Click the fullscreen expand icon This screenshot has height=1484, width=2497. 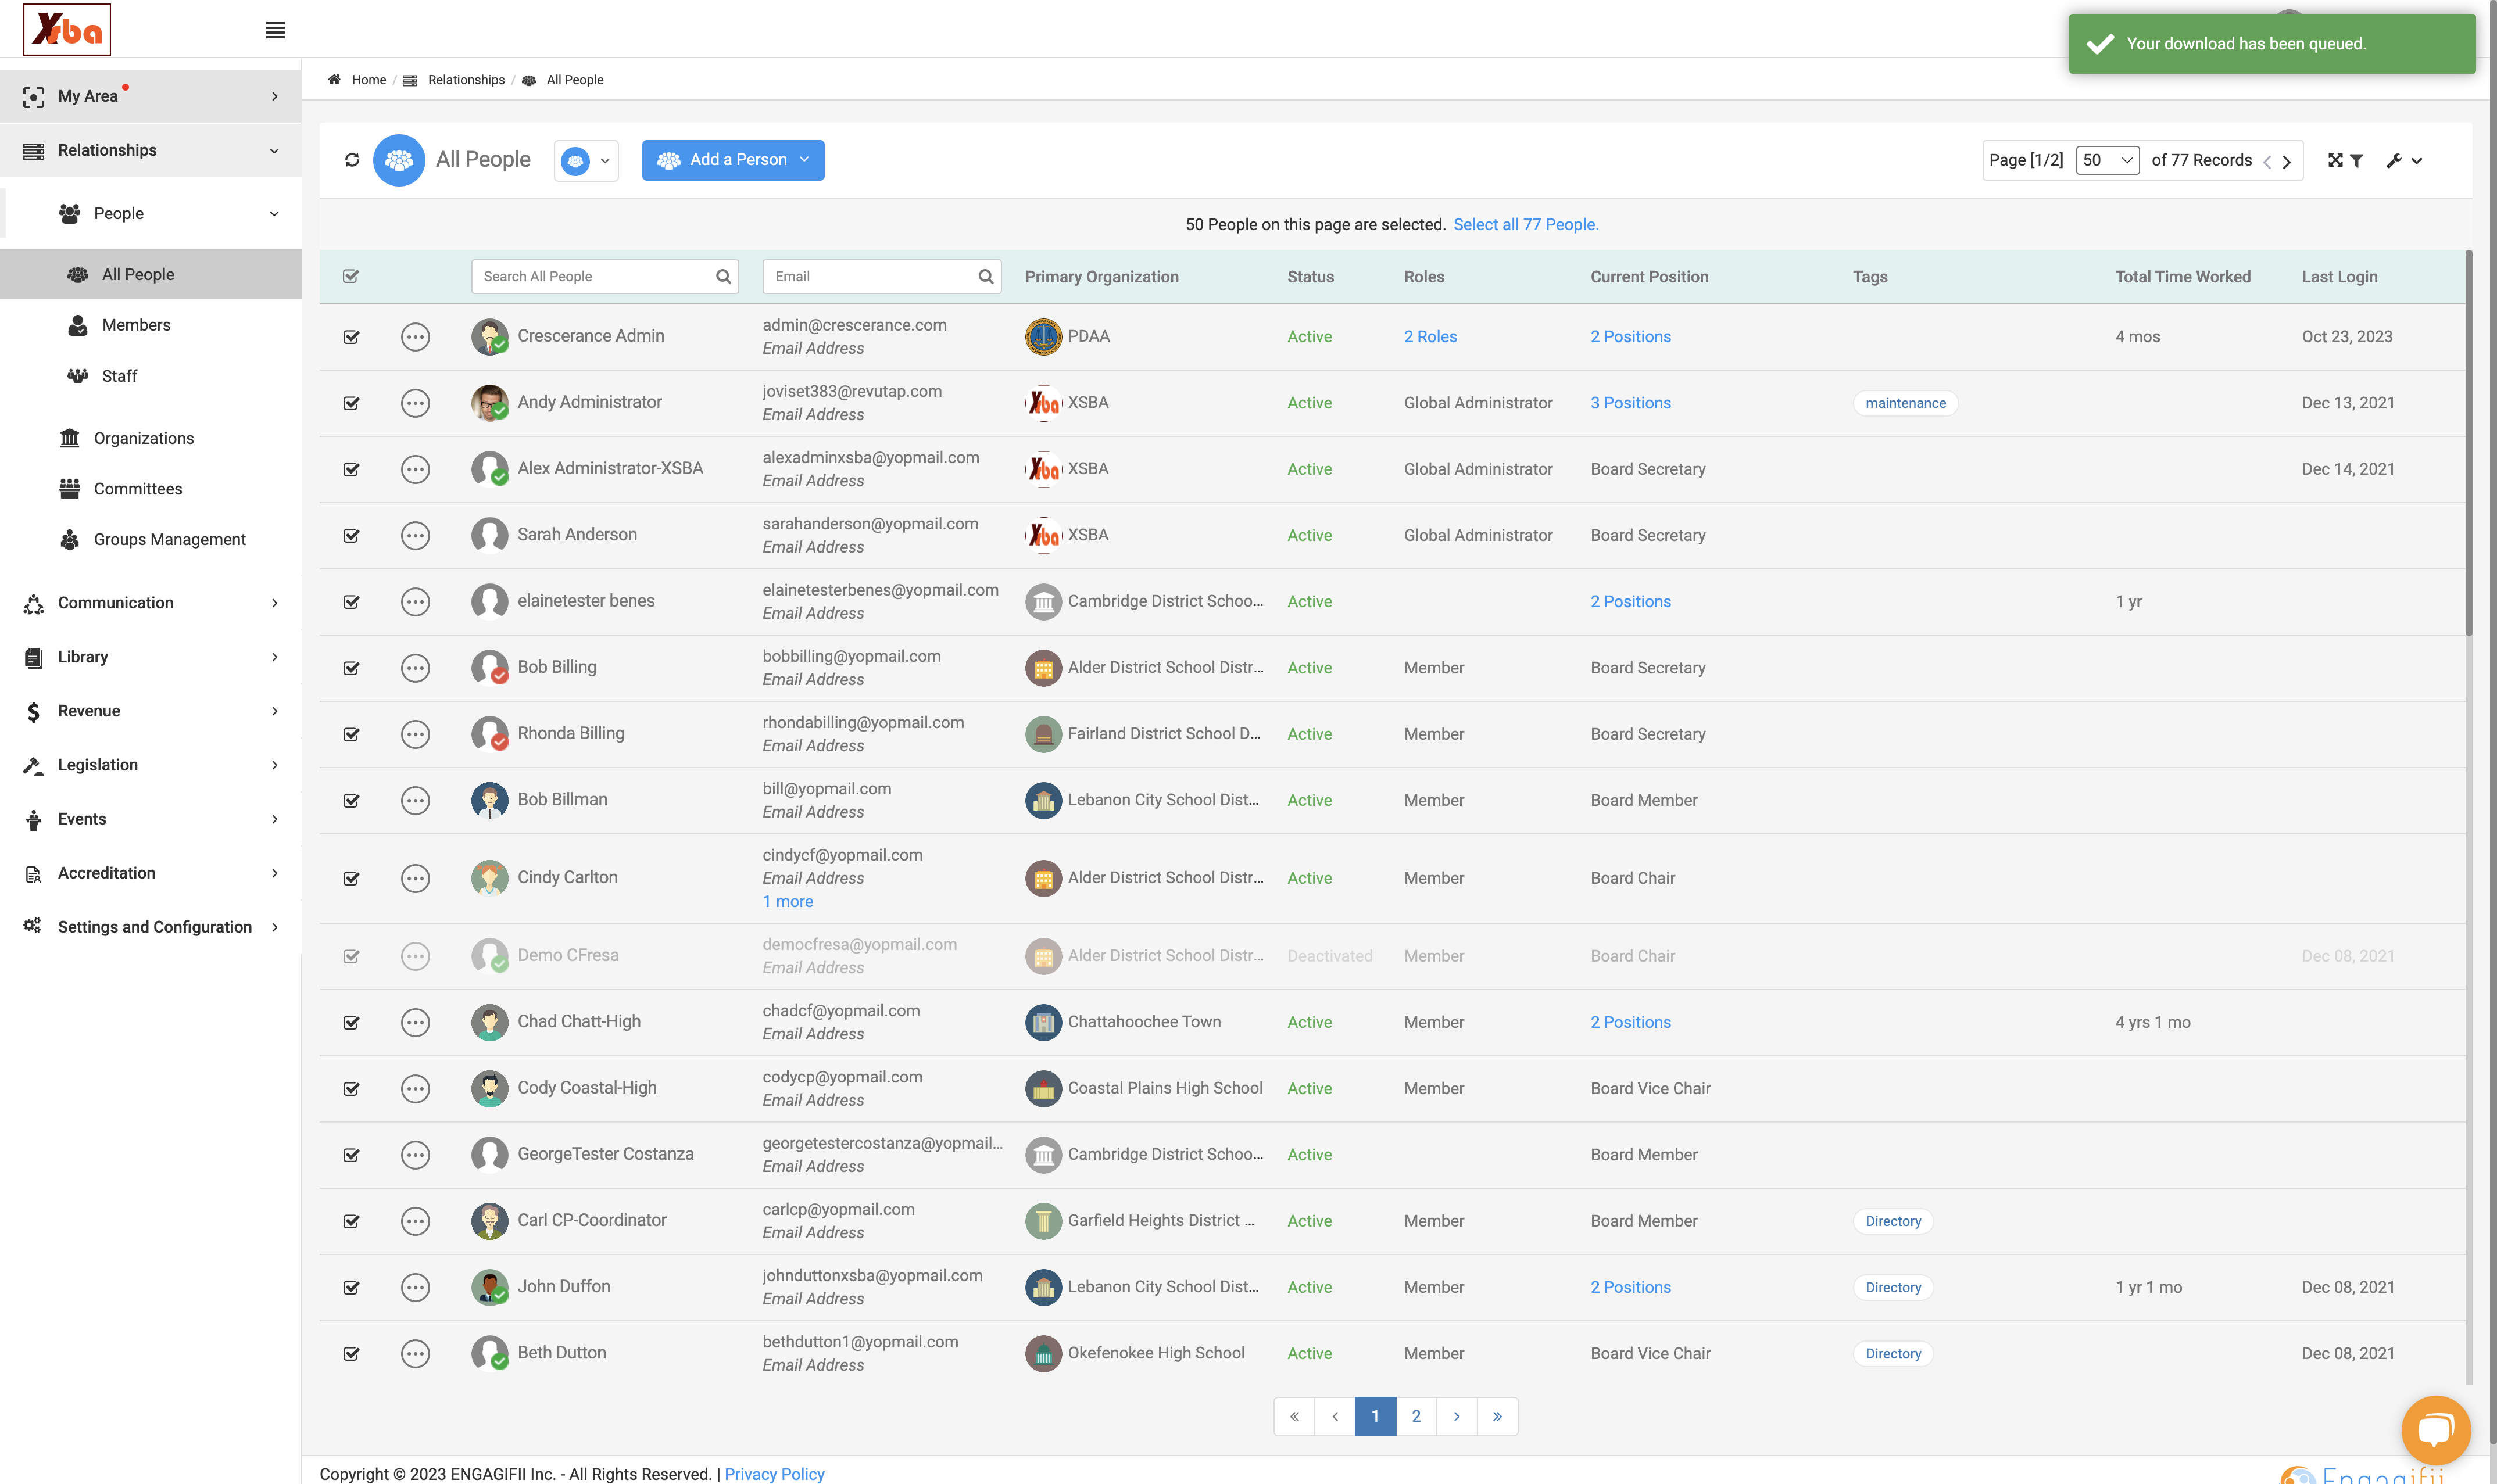coord(2335,160)
